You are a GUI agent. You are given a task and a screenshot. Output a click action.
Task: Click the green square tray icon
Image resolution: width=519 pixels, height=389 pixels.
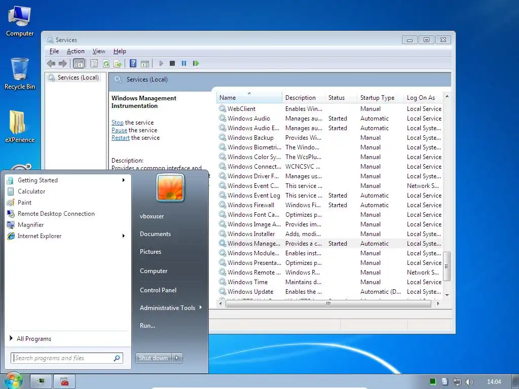(x=433, y=382)
